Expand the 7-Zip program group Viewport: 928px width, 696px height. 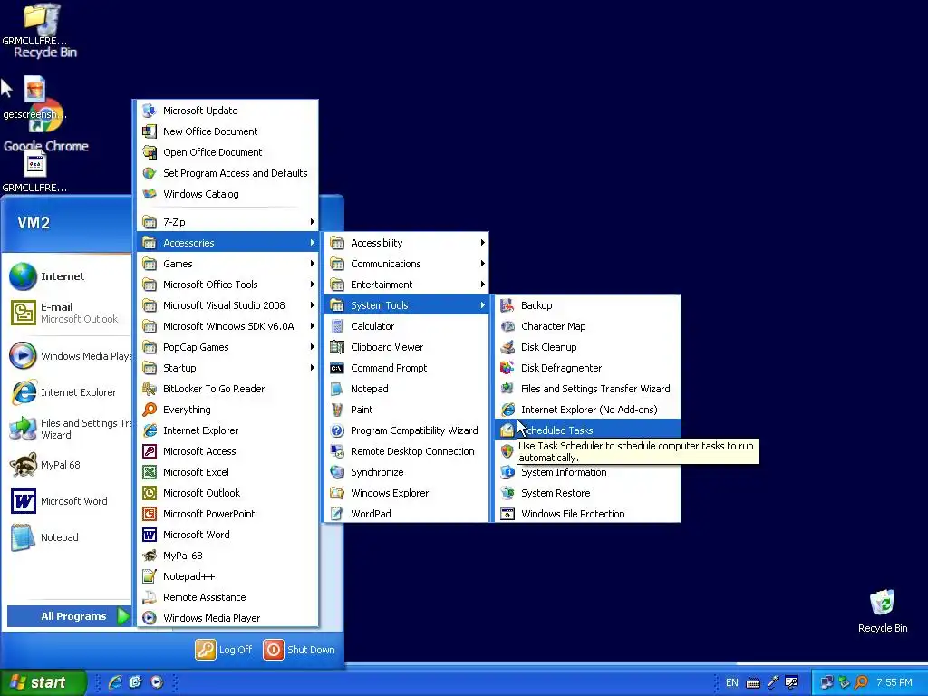click(x=227, y=222)
